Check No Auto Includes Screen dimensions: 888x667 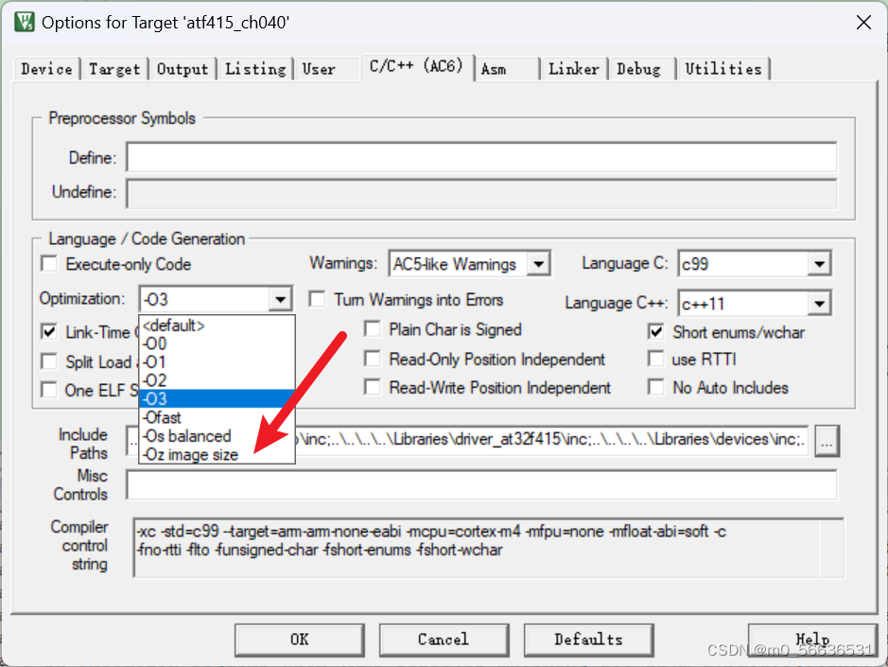coord(656,387)
